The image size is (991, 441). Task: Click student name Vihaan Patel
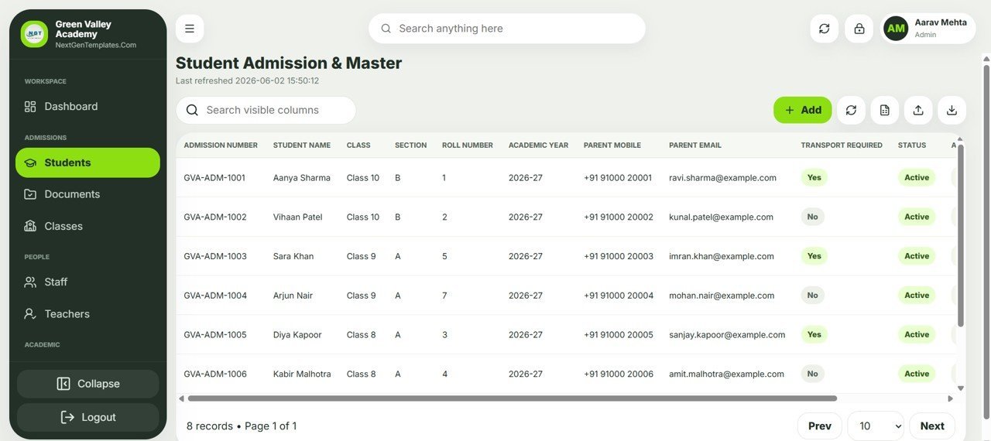tap(298, 217)
